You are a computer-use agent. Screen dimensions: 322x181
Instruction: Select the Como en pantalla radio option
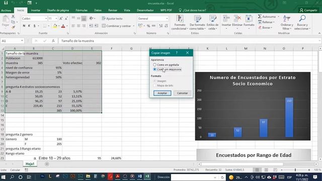pos(154,65)
